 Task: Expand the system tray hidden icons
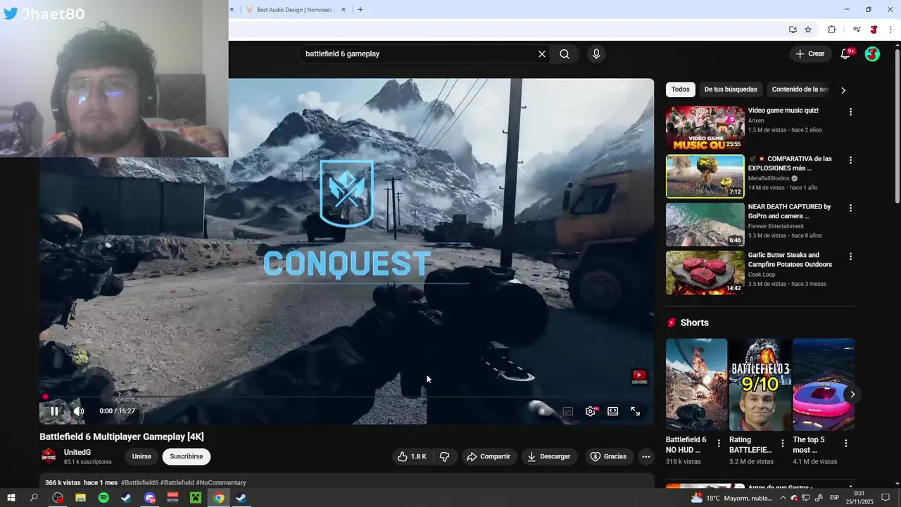(x=784, y=498)
